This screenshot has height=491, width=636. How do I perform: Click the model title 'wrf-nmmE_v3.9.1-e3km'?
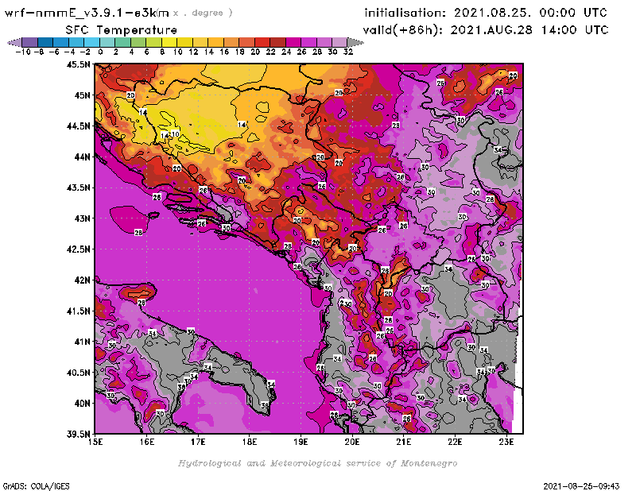(87, 13)
